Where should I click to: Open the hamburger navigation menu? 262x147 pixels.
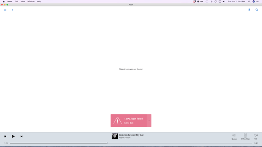(x=5, y=10)
